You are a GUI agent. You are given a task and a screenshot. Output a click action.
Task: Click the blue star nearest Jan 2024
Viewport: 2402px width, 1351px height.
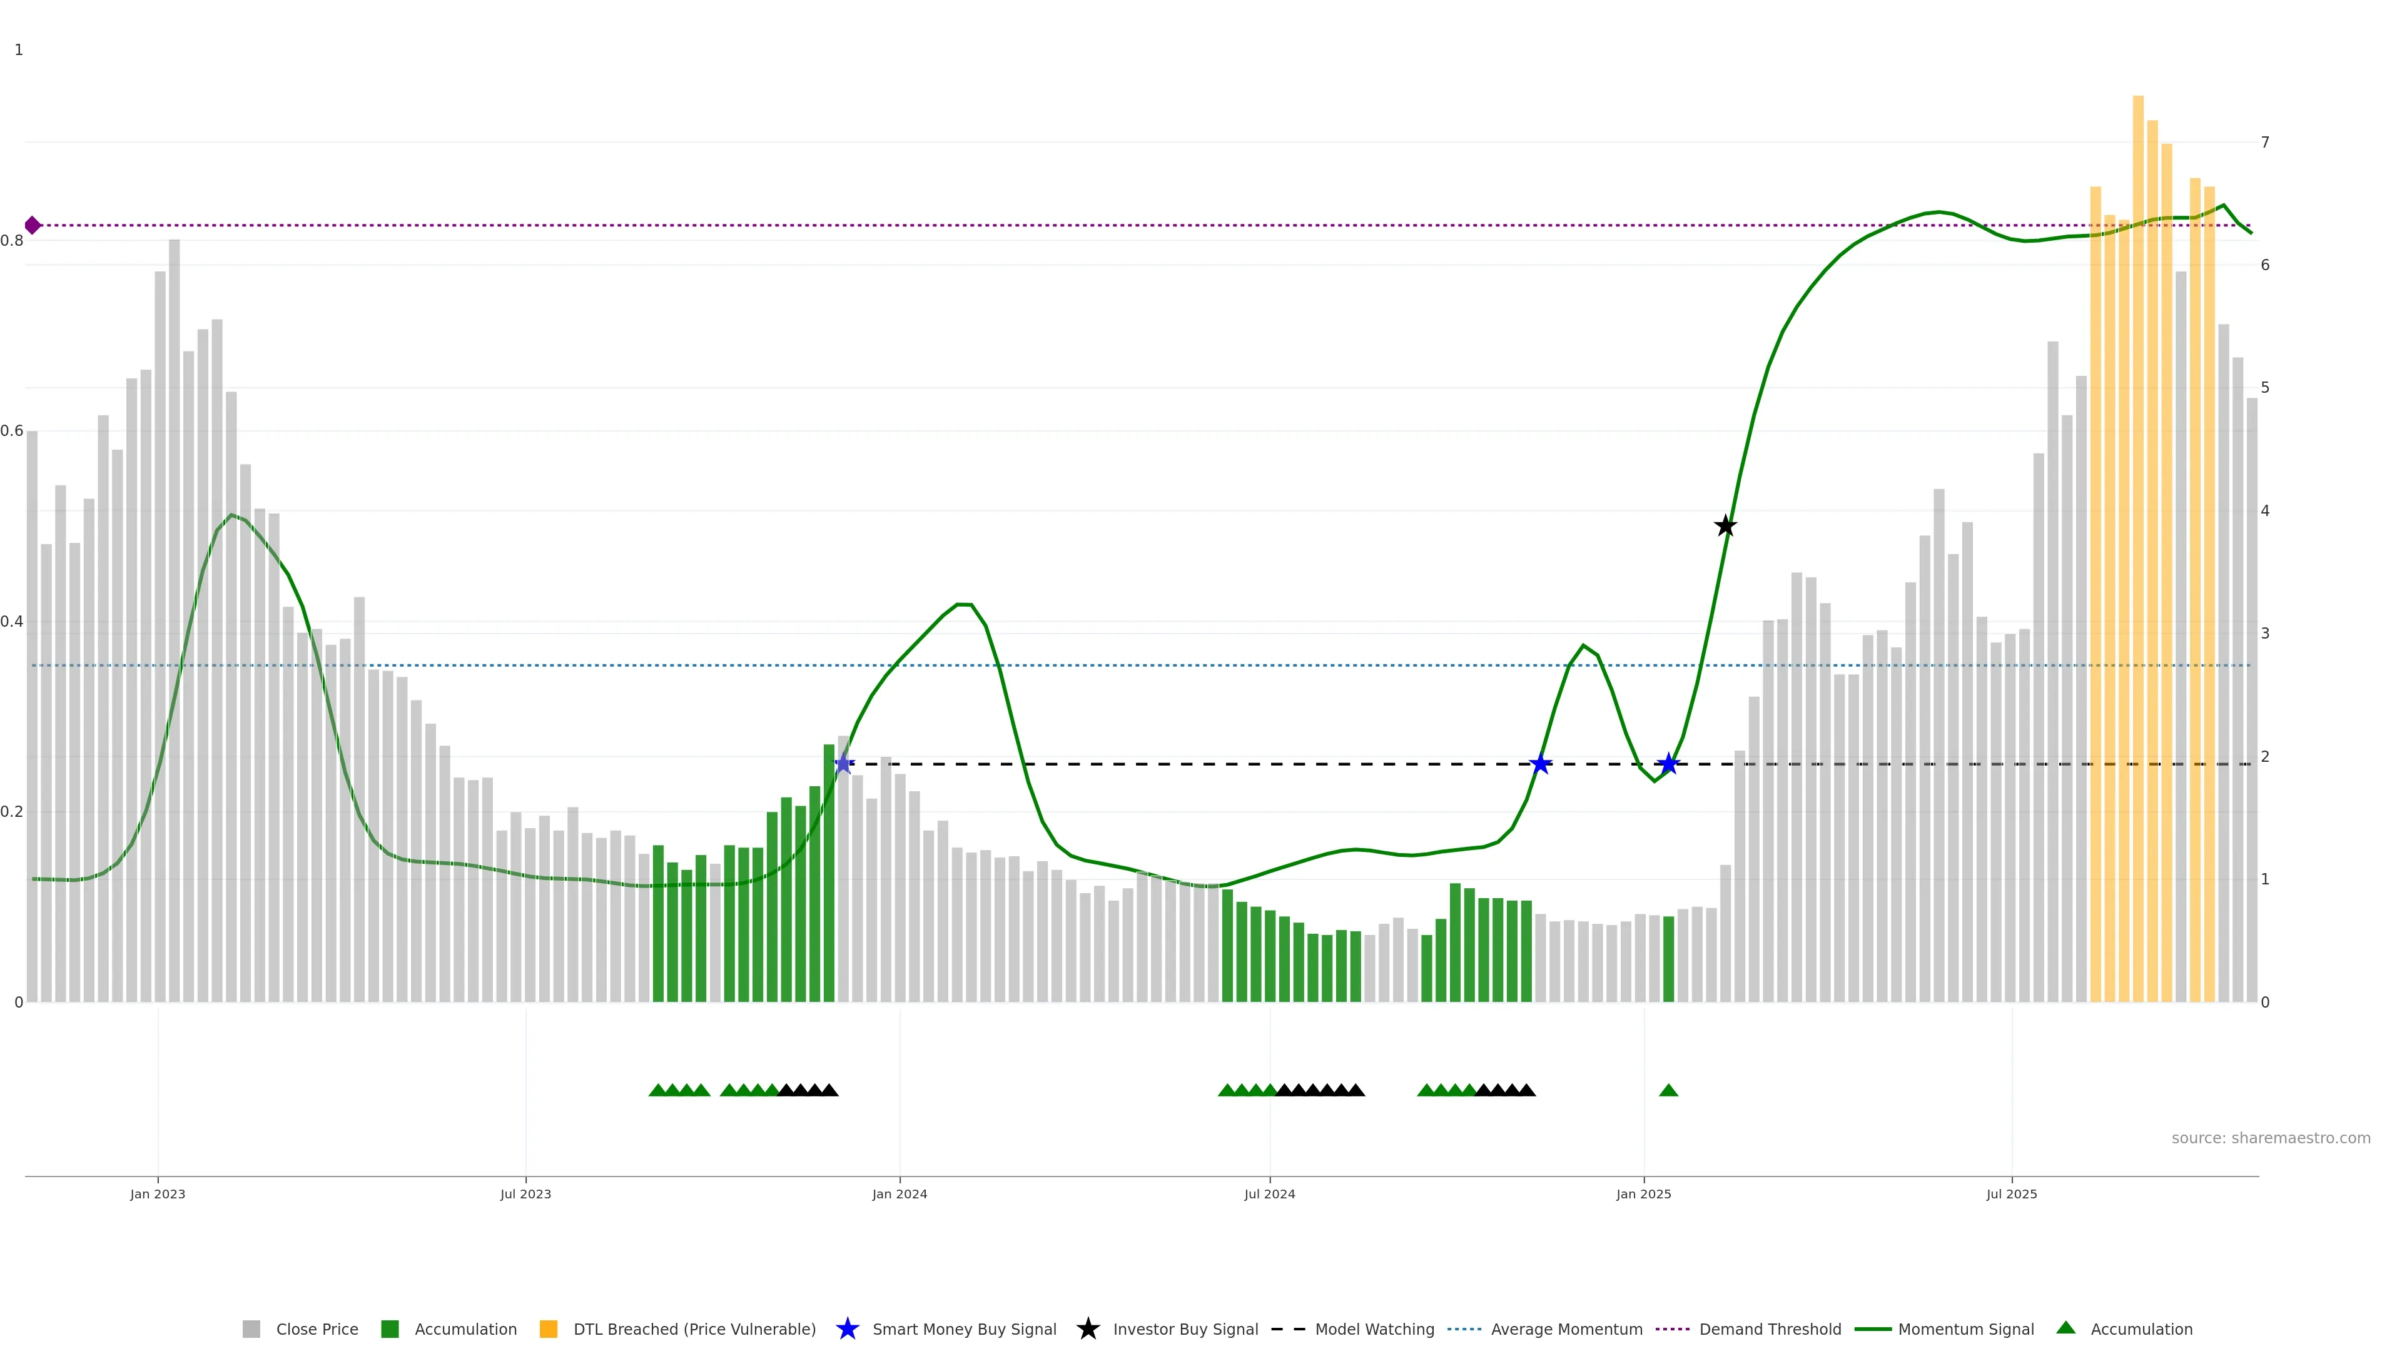click(843, 764)
